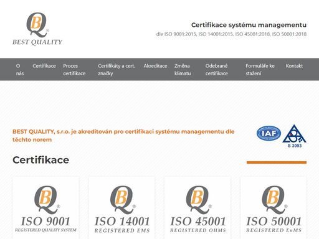Open the ISO 45001 Registered OHMS card
The width and height of the screenshot is (319, 239).
(x=198, y=208)
